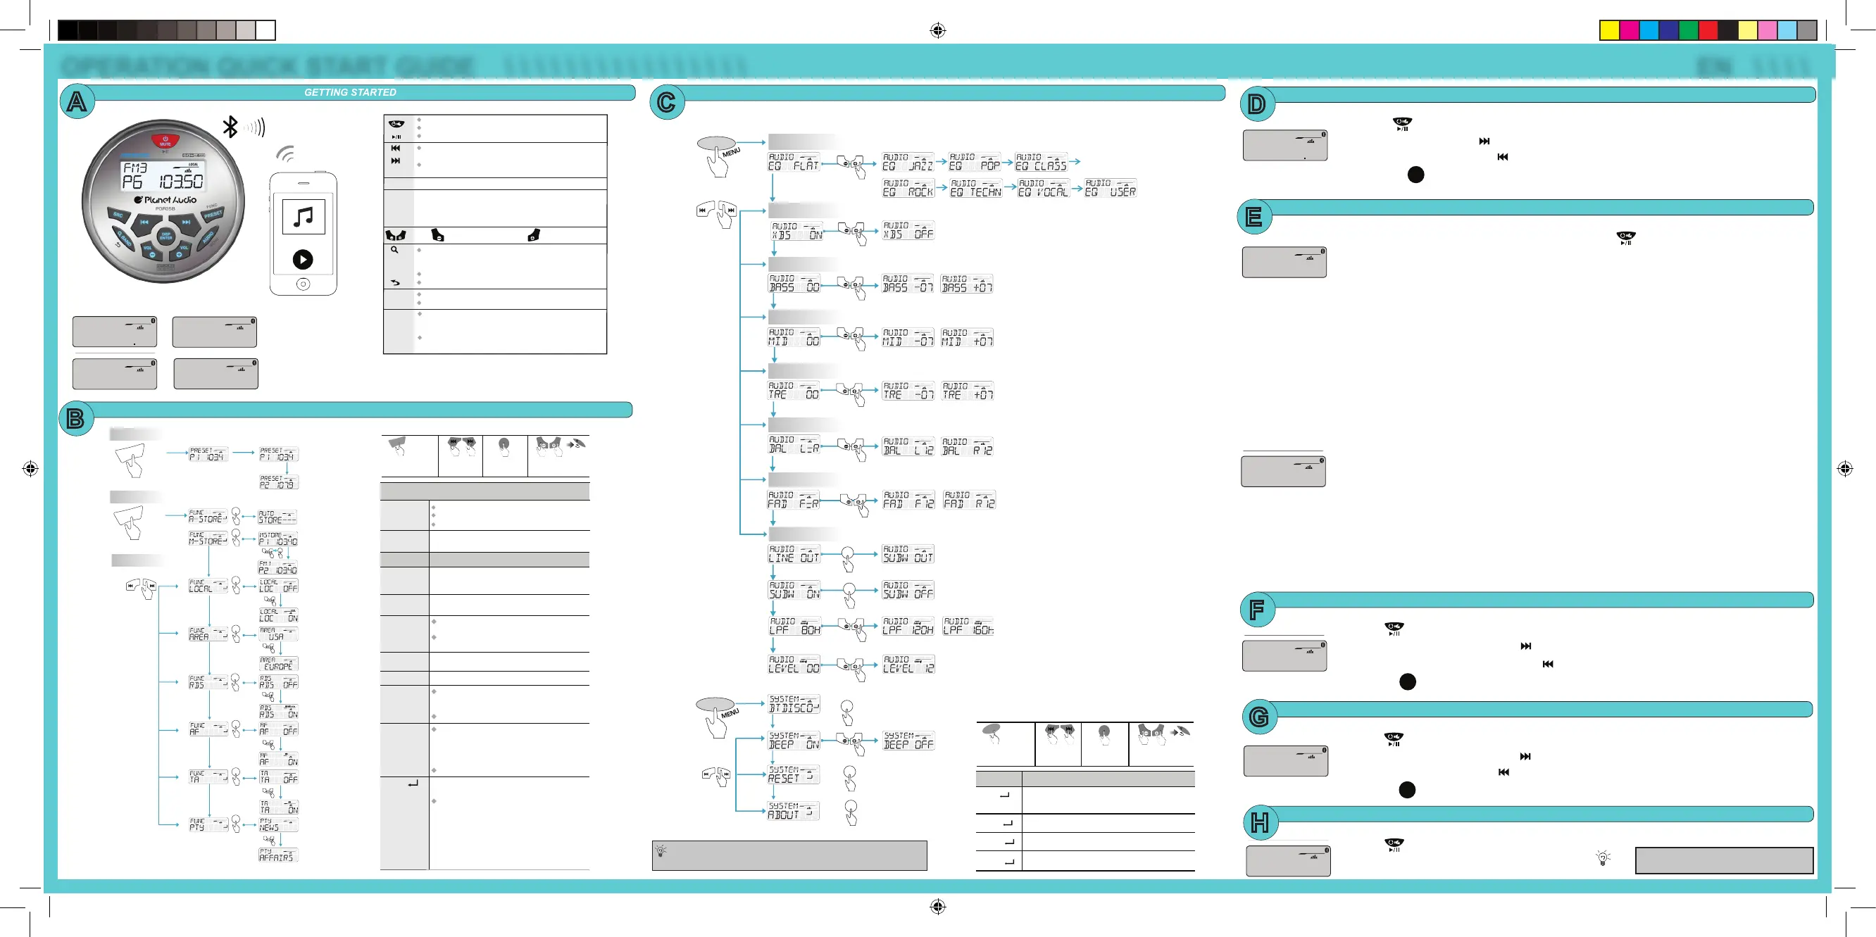Click the SYSTEM ABOUT display
Screen dimensions: 1876x937
pos(793,811)
